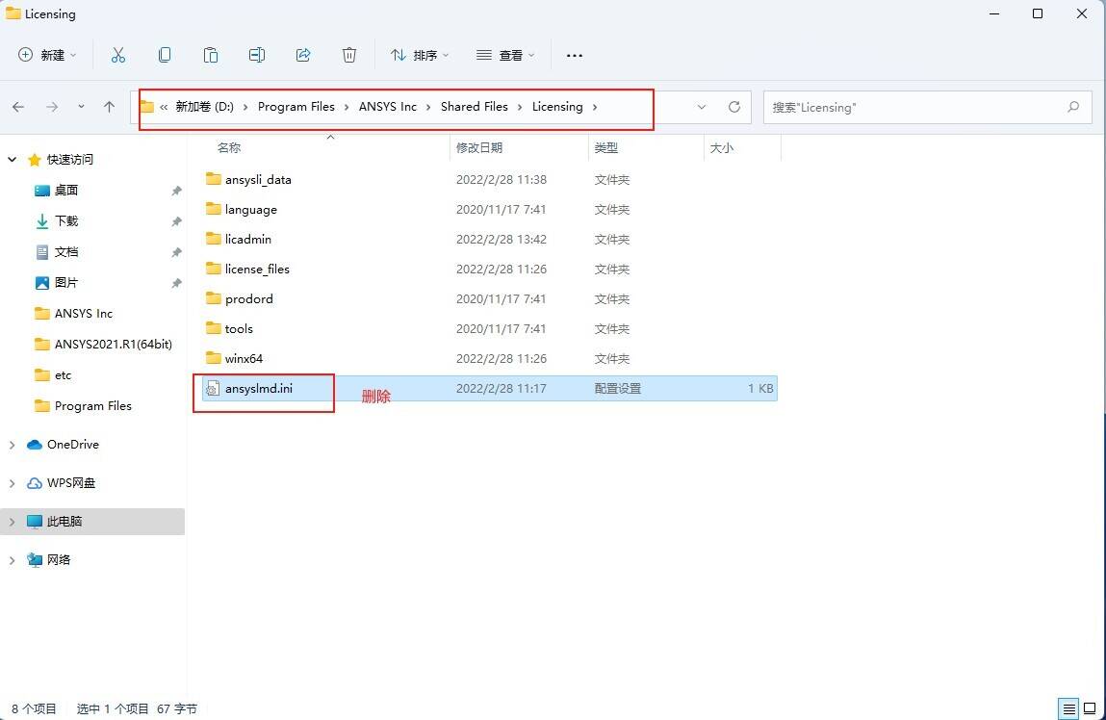Viewport: 1106px width, 720px height.
Task: Click the Paste clipboard icon
Action: click(x=211, y=55)
